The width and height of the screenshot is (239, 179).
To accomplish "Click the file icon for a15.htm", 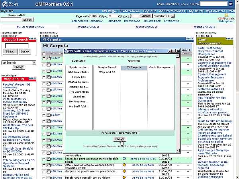I will [x=49, y=89].
